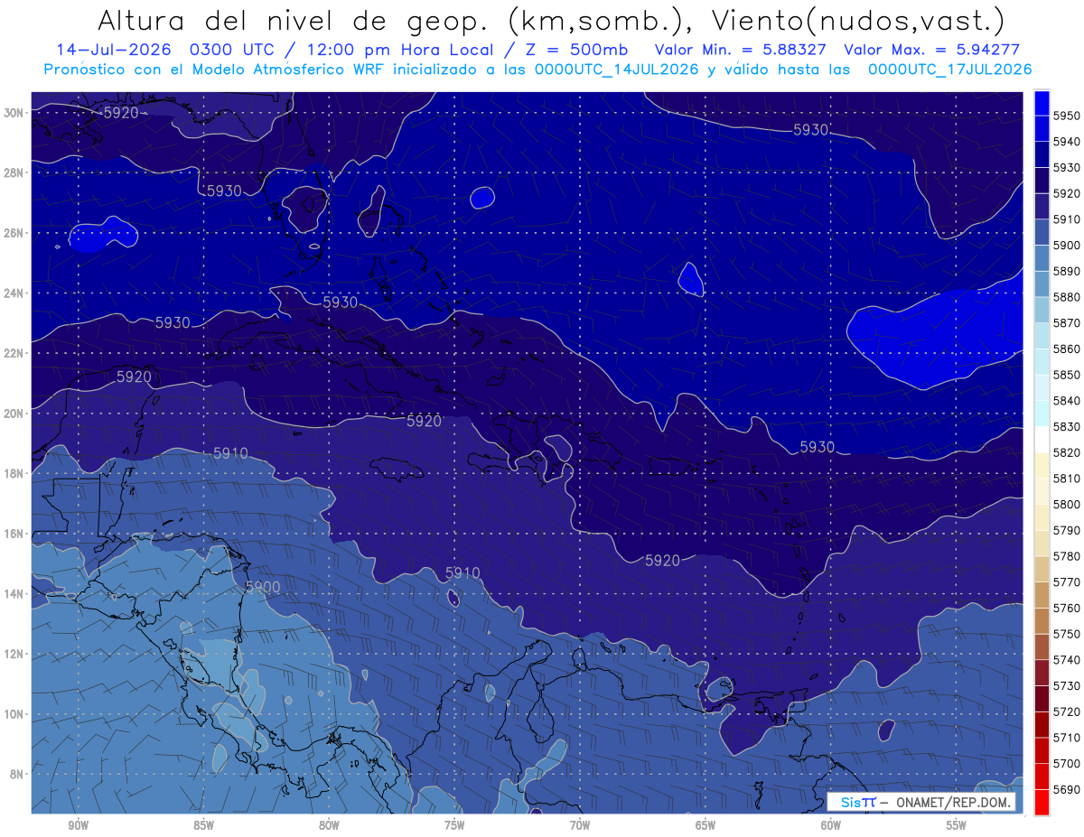Click the '20N' latitude axis label
1084x837 pixels.
[x=14, y=413]
